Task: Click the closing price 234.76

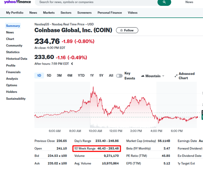Action: click(x=47, y=41)
